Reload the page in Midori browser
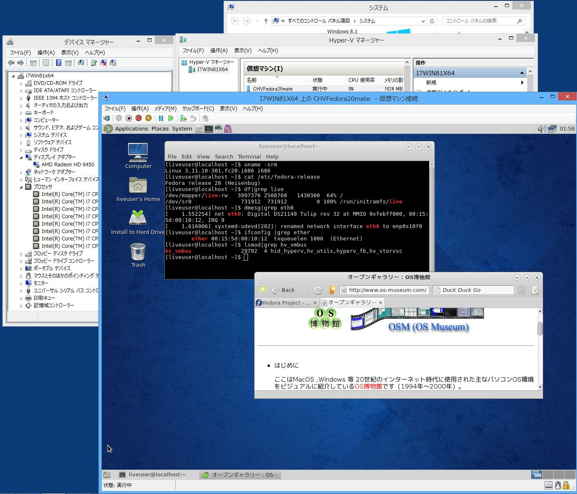The width and height of the screenshot is (577, 494). [318, 290]
